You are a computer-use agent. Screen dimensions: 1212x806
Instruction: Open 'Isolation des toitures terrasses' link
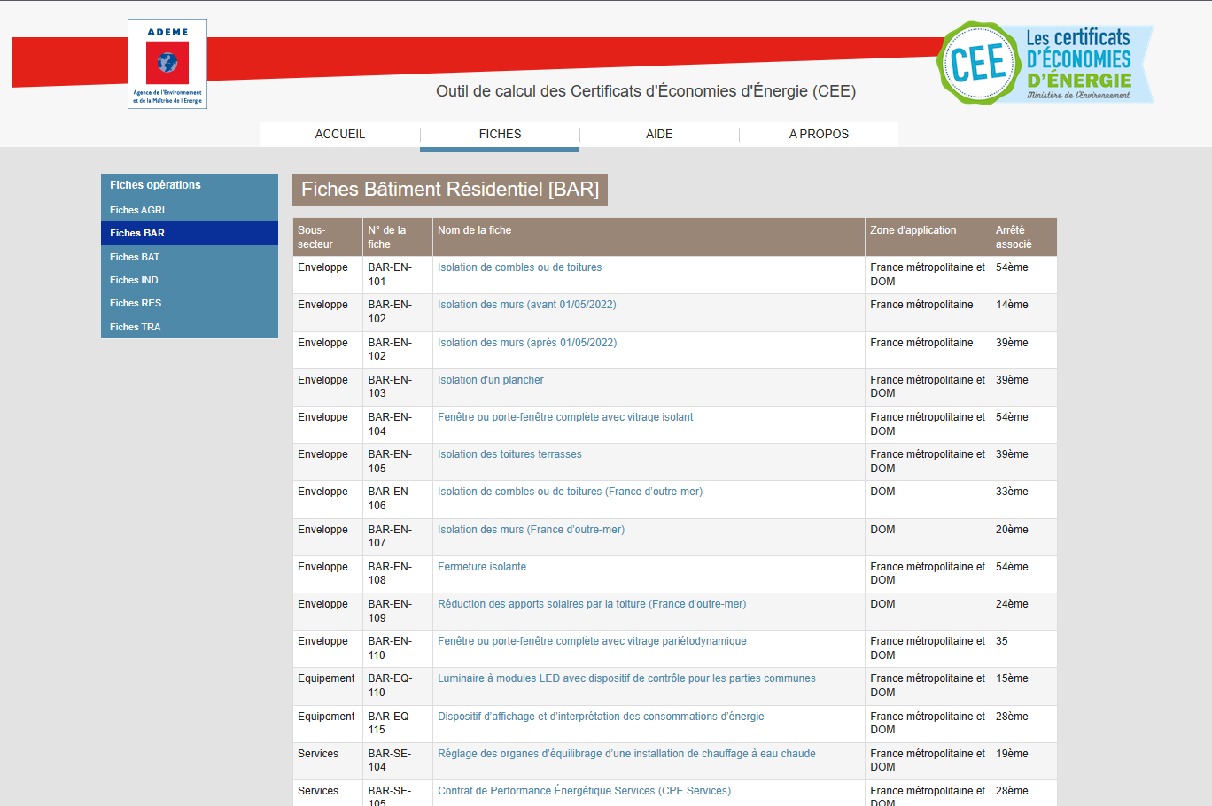pyautogui.click(x=509, y=454)
